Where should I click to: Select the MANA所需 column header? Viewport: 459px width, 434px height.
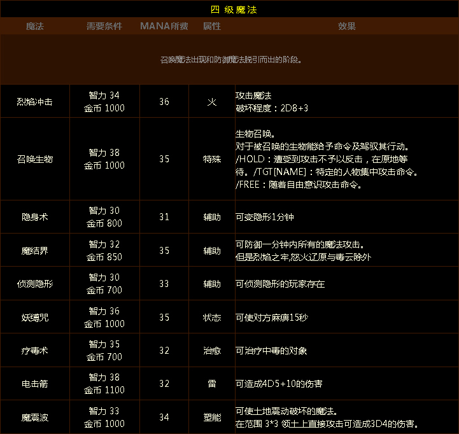(x=164, y=26)
